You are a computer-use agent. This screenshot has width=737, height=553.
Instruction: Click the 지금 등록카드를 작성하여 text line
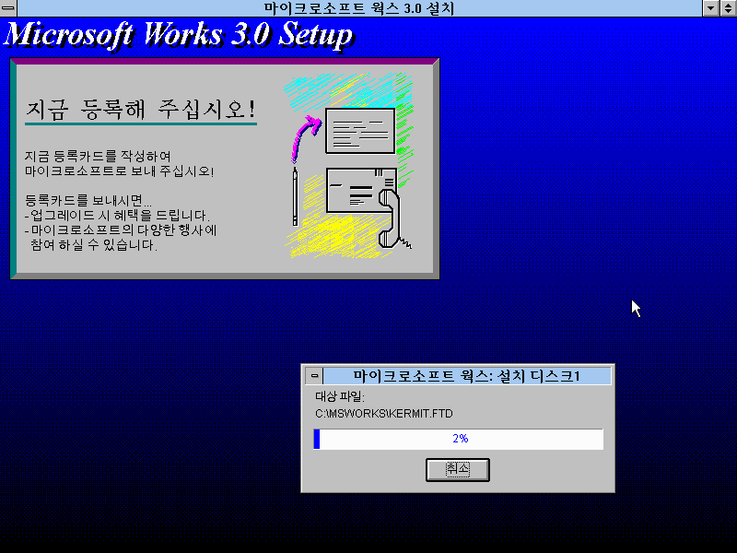(98, 156)
